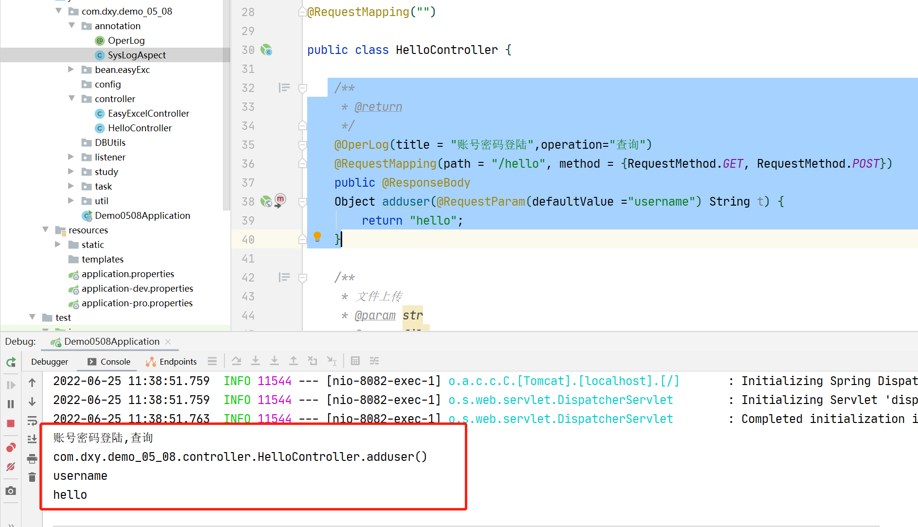
Task: Click the Step Over debug icon
Action: click(x=237, y=361)
